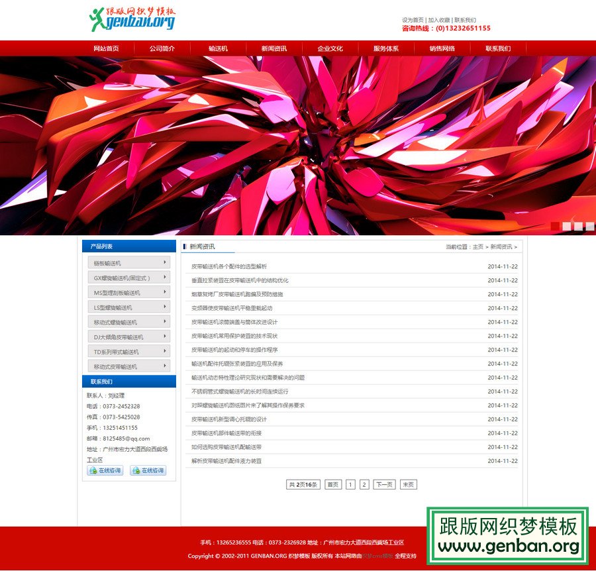Click the 末页 last page button

pos(409,484)
